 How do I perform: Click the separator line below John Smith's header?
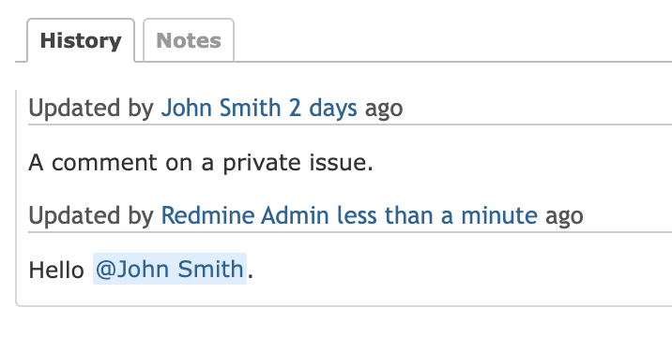coord(350,125)
